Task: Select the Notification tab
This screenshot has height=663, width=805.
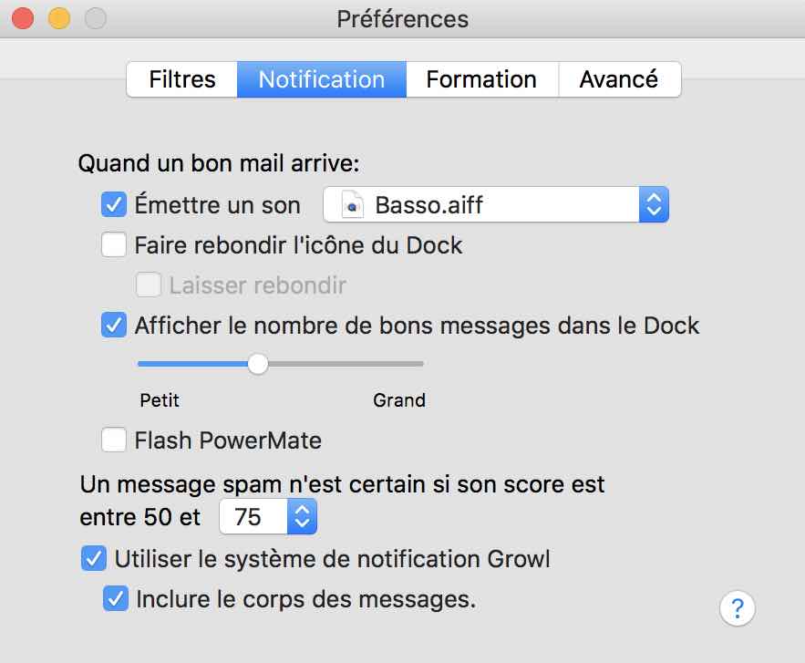Action: [322, 79]
